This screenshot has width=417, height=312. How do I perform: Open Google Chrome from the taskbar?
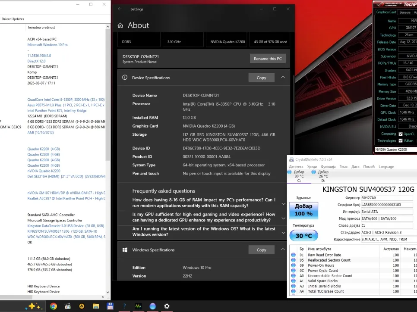point(53,306)
